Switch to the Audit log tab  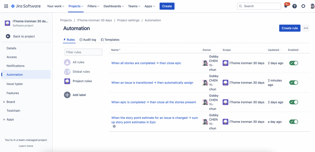pyautogui.click(x=88, y=40)
